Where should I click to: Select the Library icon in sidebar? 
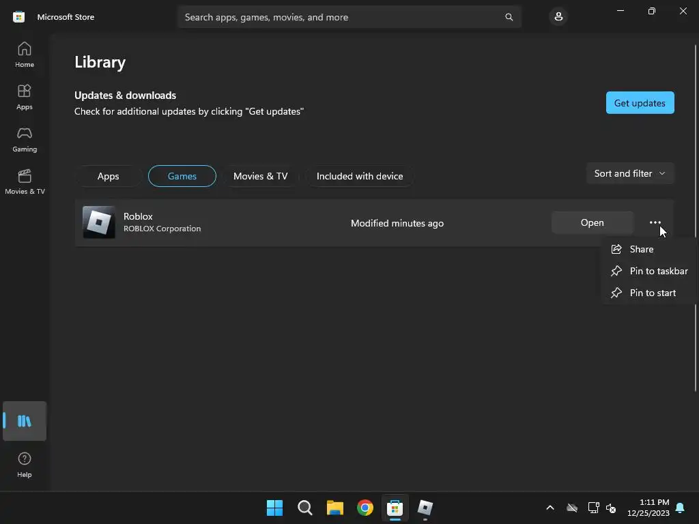pyautogui.click(x=24, y=421)
